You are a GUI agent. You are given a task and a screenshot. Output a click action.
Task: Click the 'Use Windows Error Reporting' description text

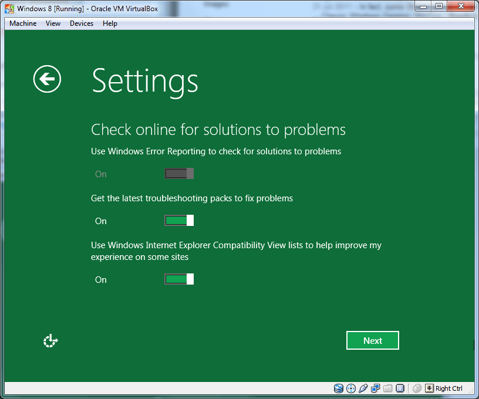coord(216,151)
